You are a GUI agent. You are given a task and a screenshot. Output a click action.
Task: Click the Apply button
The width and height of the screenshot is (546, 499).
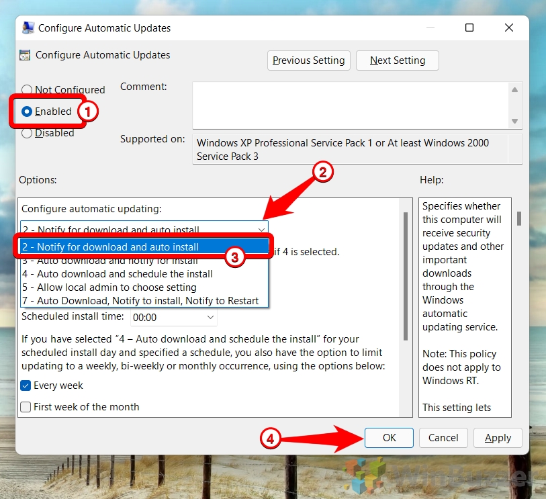click(498, 438)
